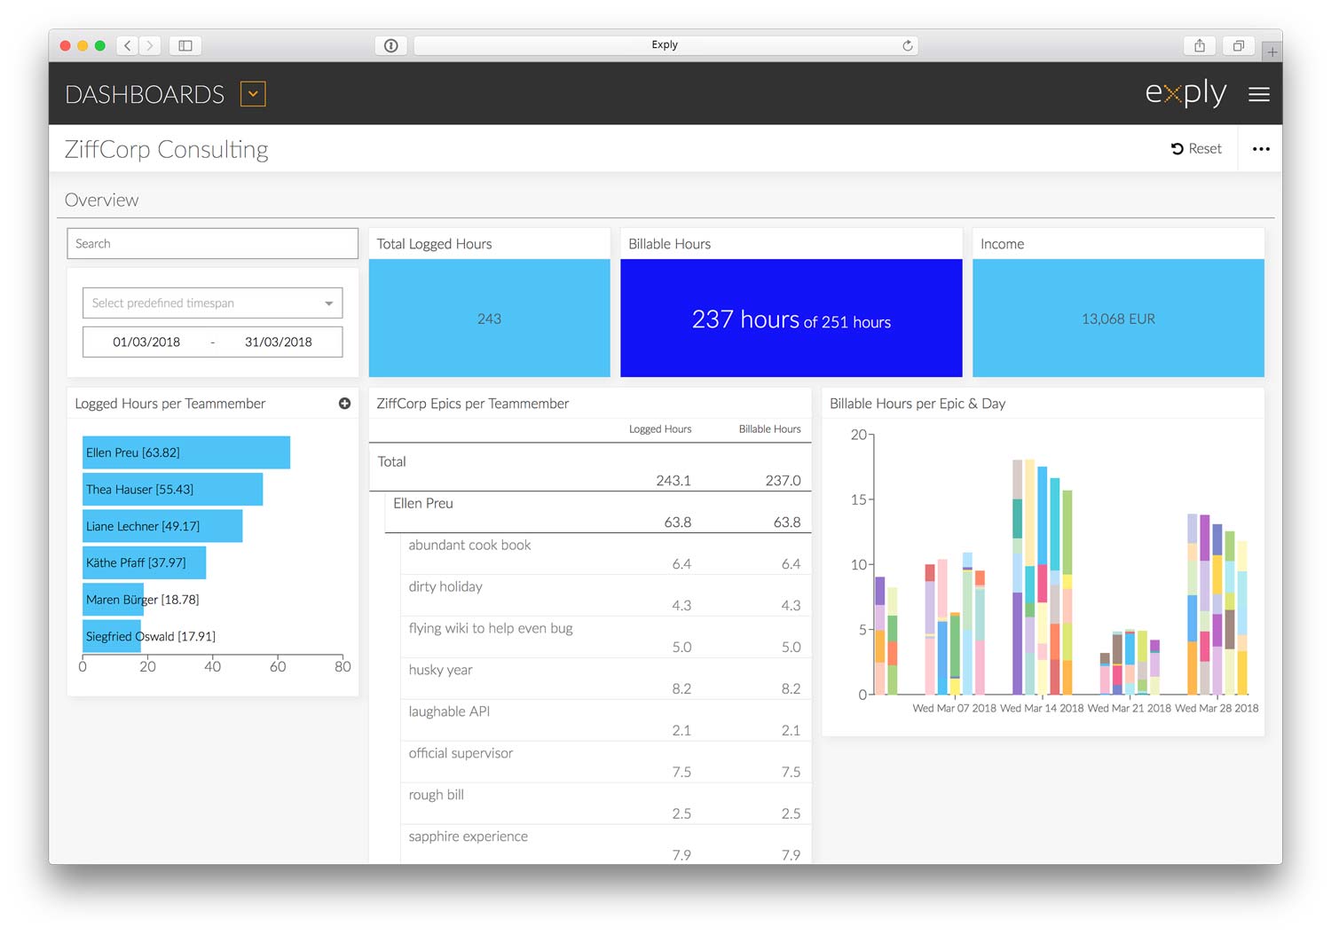Open the browser tab overview button
This screenshot has width=1331, height=935.
coord(1239,45)
